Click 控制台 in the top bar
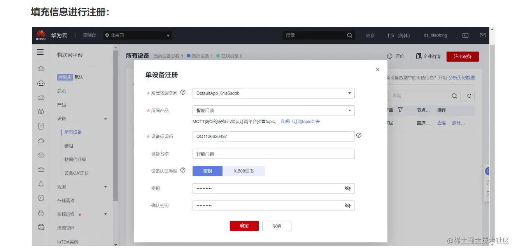Viewport: 517px width, 252px height. click(x=89, y=35)
